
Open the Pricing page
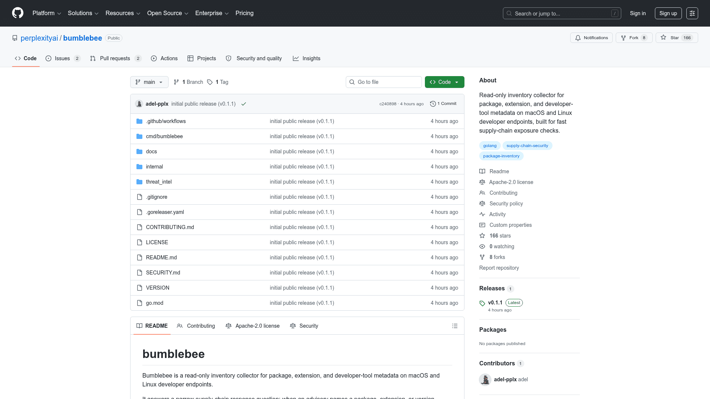(244, 13)
